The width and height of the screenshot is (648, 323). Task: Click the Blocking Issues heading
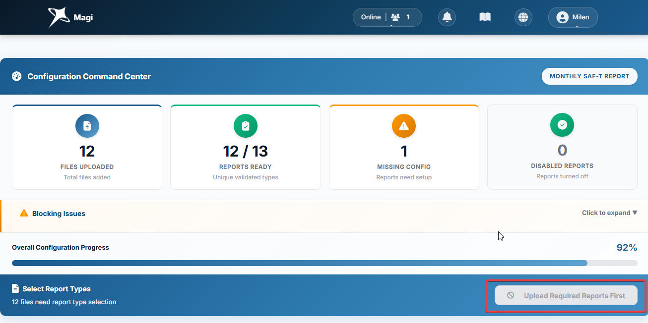(x=59, y=214)
